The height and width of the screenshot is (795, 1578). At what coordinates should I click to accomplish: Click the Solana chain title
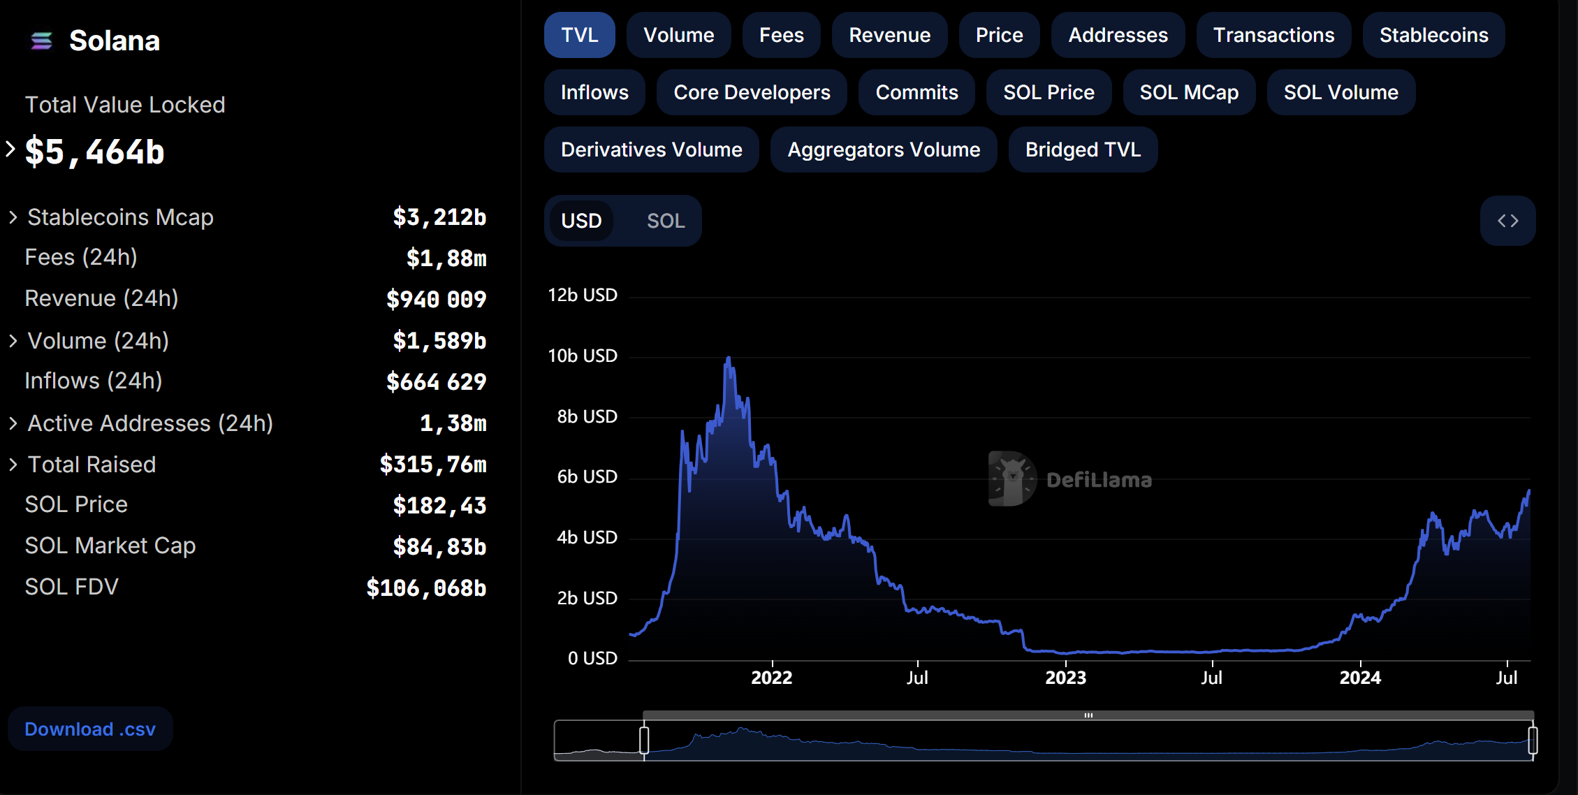pos(115,41)
